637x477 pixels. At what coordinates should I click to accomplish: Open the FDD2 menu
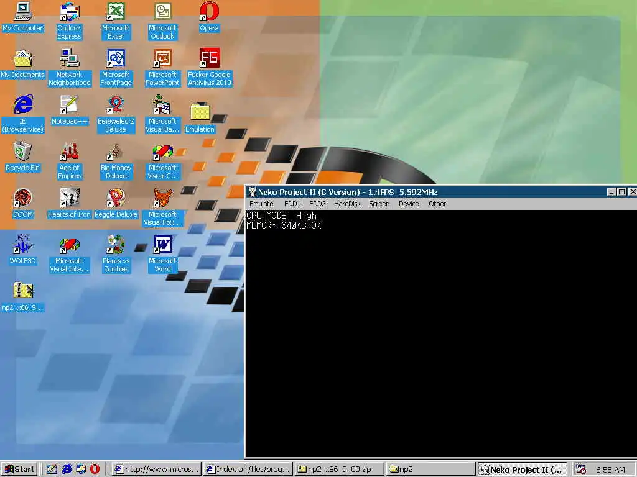[x=317, y=204]
